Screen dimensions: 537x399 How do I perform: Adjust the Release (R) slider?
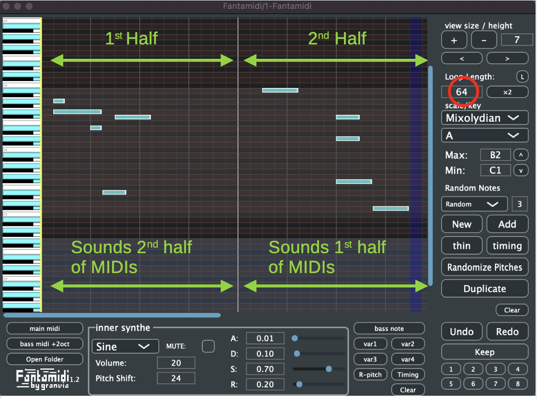[x=318, y=385]
